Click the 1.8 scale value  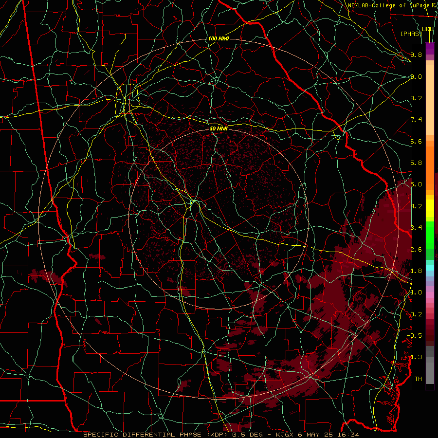click(416, 271)
